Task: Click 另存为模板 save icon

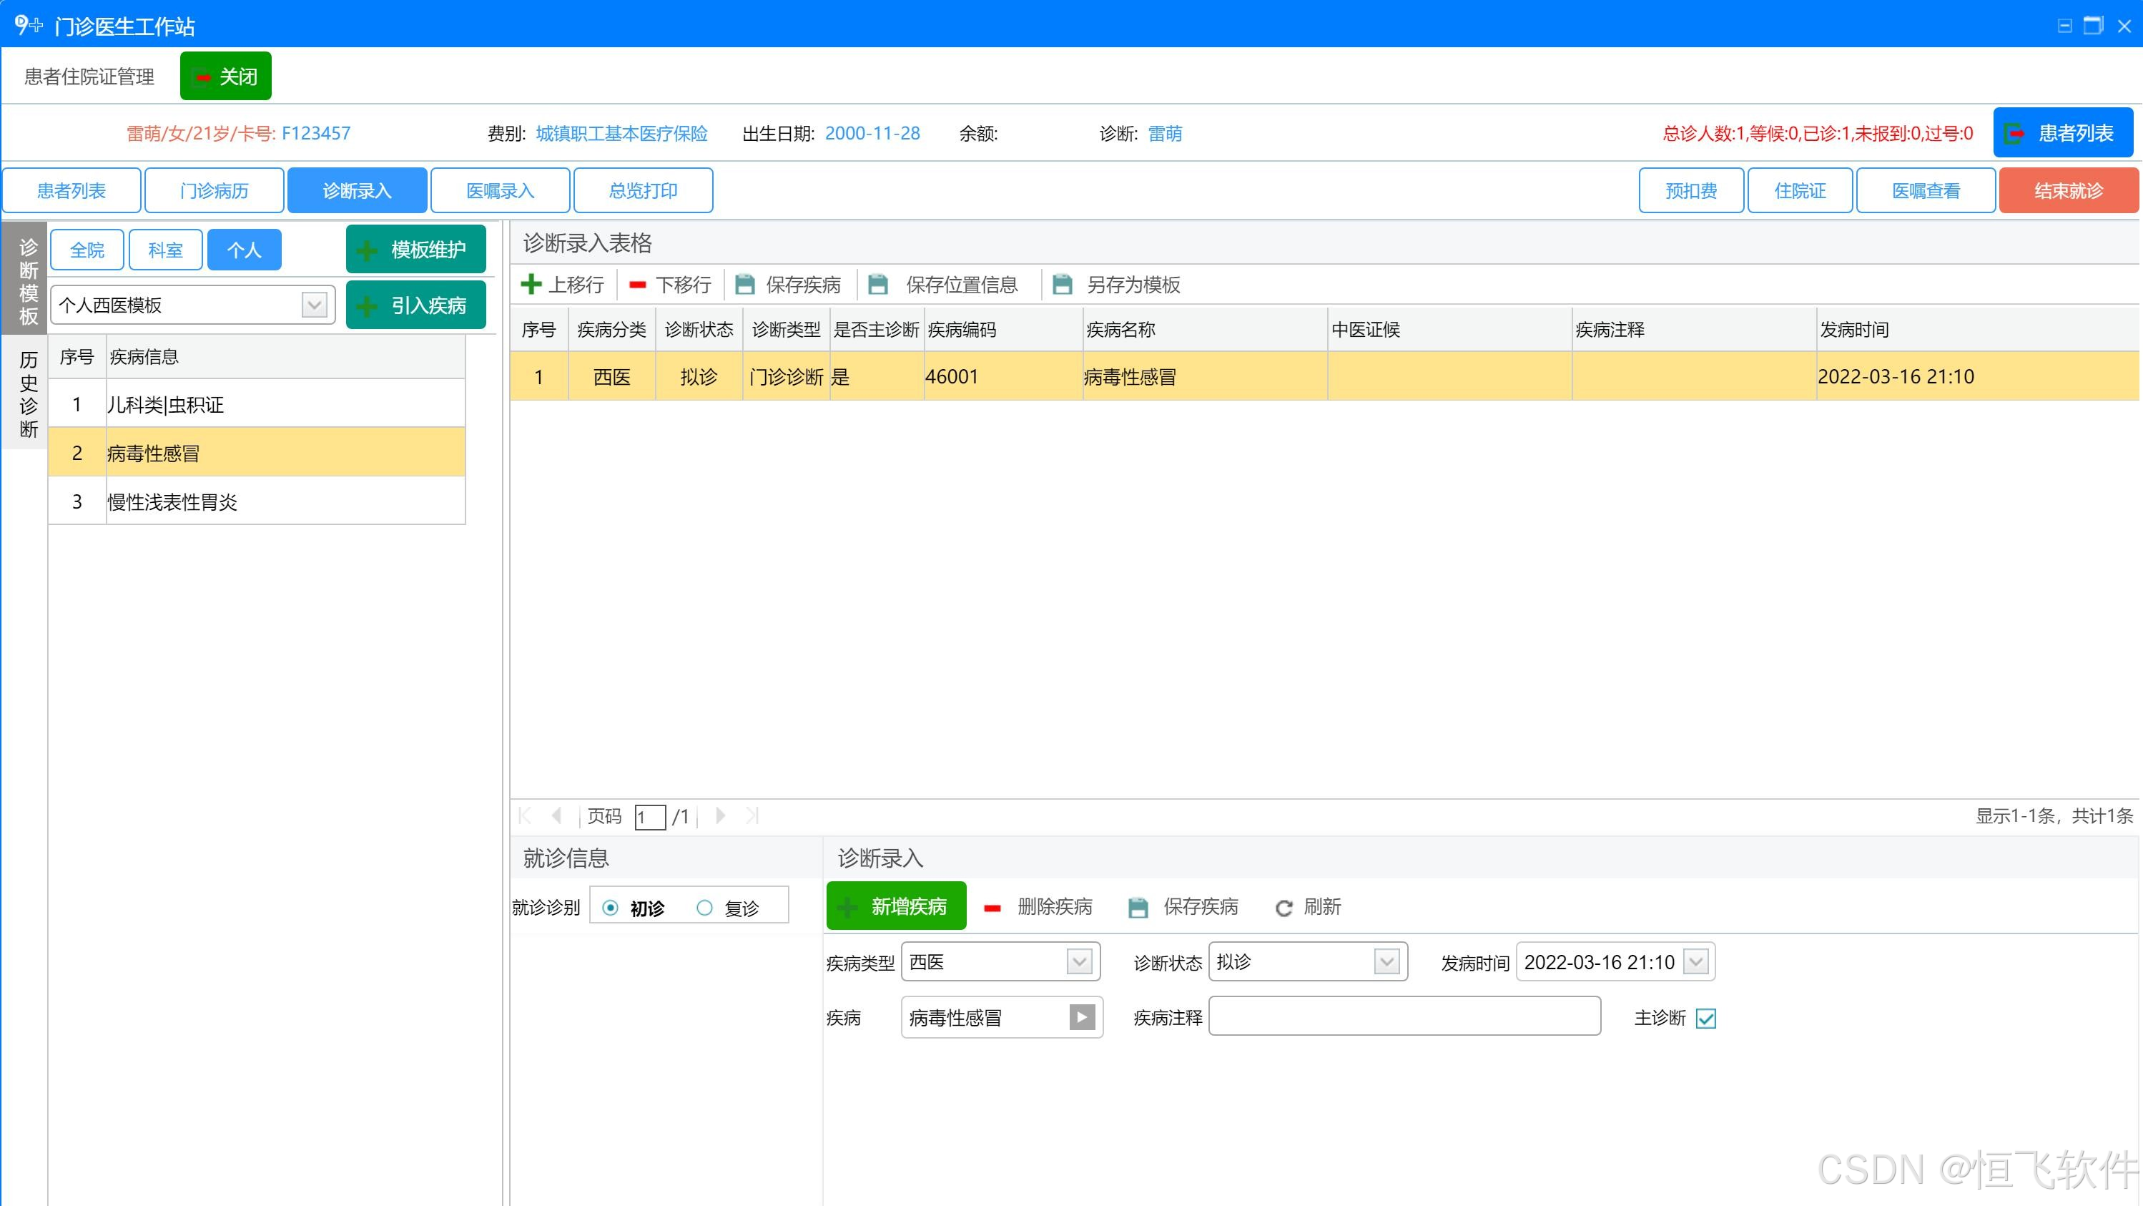Action: pyautogui.click(x=1063, y=285)
